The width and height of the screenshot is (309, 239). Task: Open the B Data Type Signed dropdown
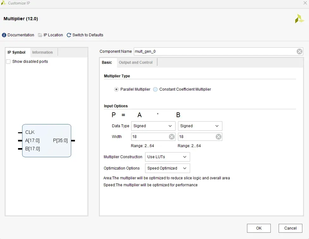(x=200, y=126)
